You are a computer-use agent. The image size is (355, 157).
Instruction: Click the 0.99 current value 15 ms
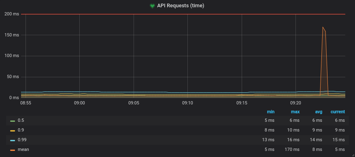point(339,140)
